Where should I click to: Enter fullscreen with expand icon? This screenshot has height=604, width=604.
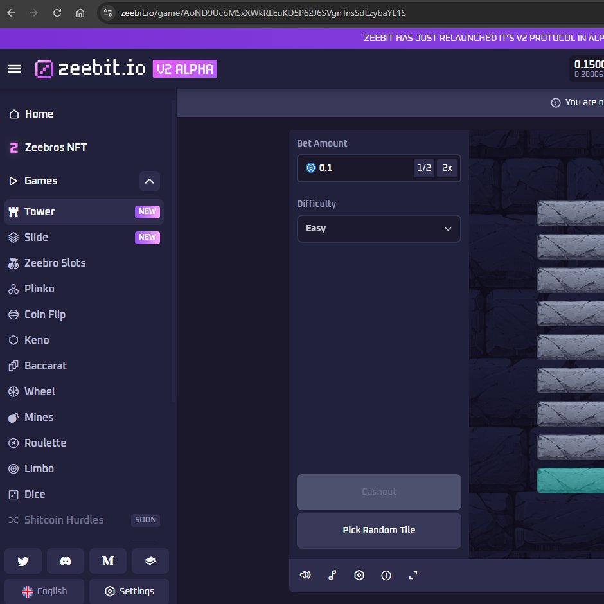pyautogui.click(x=413, y=575)
